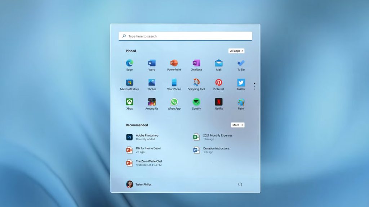This screenshot has height=207, width=369.
Task: Click the Type here to search field
Action: (x=185, y=36)
